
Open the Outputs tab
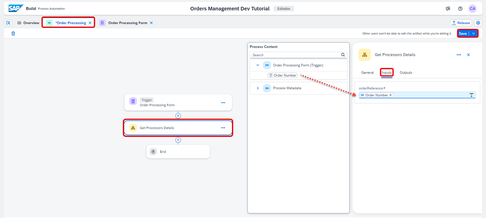pyautogui.click(x=406, y=73)
